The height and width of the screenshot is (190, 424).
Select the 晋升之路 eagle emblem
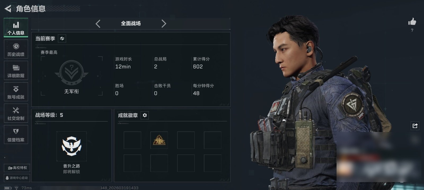pyautogui.click(x=72, y=146)
